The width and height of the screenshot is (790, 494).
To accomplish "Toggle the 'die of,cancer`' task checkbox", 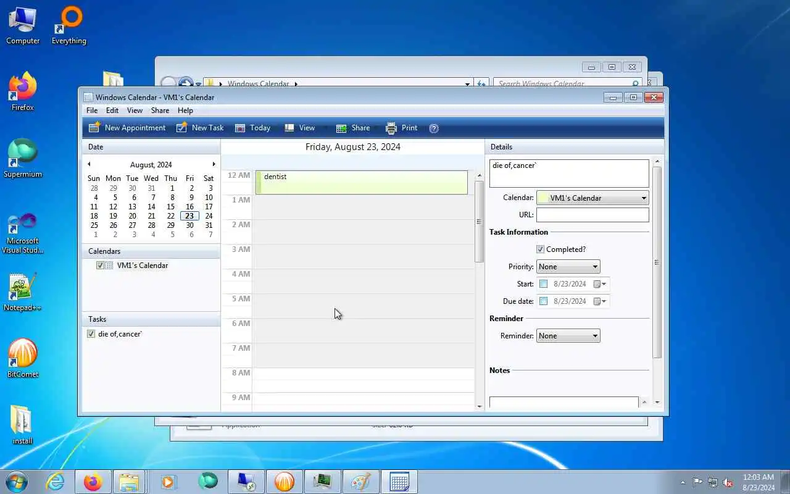I will tap(91, 334).
